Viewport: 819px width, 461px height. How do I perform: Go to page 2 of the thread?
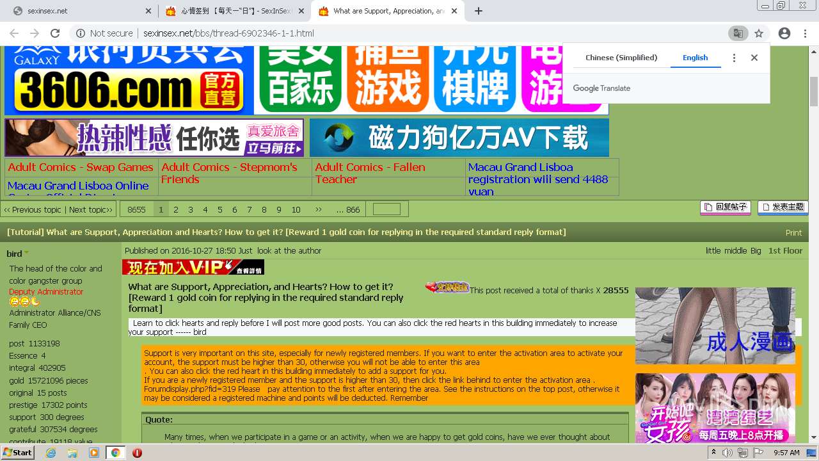(x=176, y=209)
